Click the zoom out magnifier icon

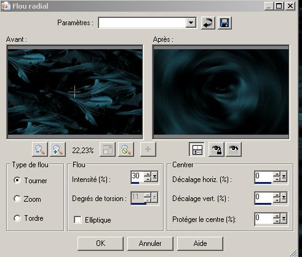point(40,149)
